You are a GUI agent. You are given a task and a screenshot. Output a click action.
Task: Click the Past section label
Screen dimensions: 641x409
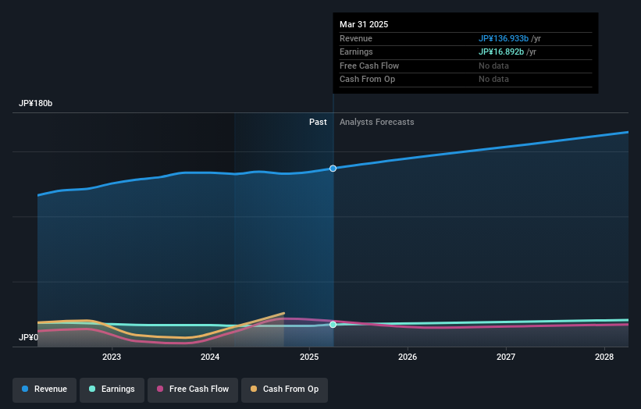318,123
